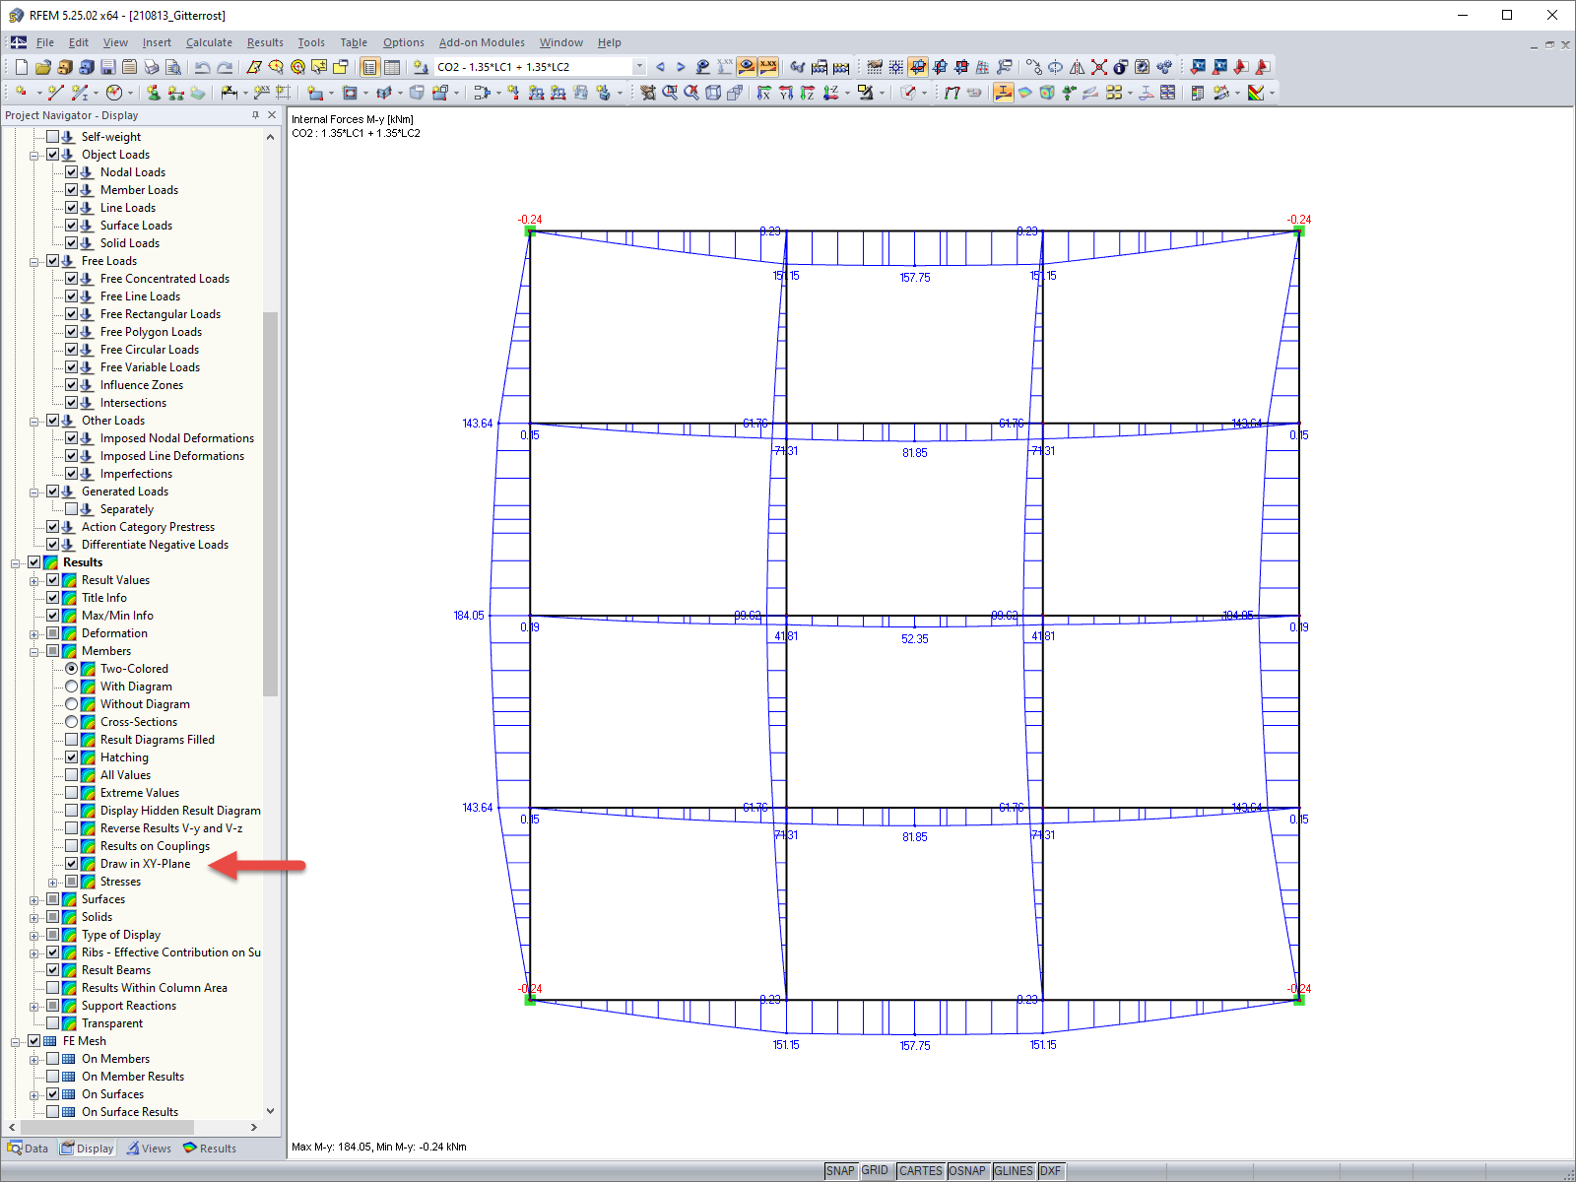This screenshot has height=1182, width=1576.
Task: Expand the Surfaces tree node
Action: coord(34,899)
